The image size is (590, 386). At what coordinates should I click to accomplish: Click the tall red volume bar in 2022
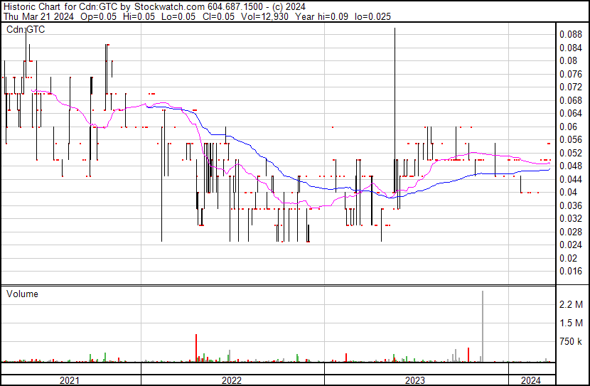point(195,348)
